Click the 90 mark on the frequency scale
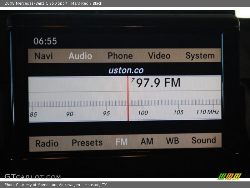The image size is (250, 188). 70,114
